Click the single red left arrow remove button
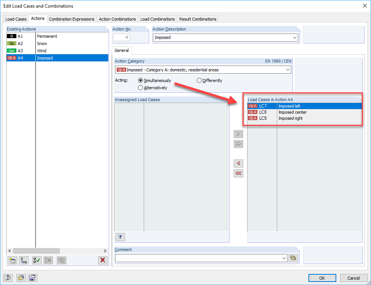The width and height of the screenshot is (371, 285). coord(238,163)
